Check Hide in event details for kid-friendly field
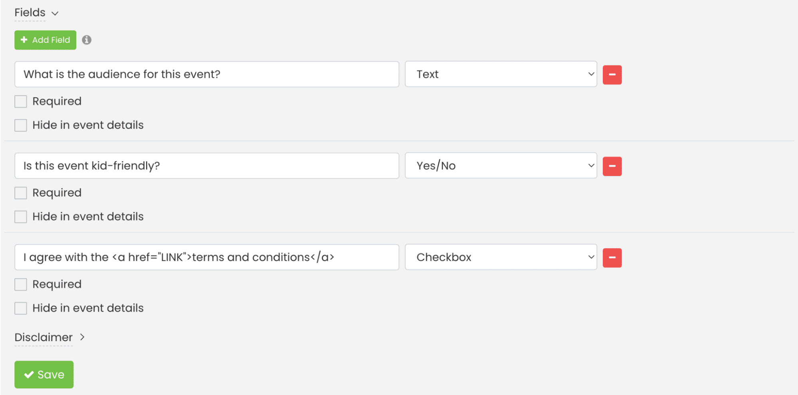798x395 pixels. 20,216
